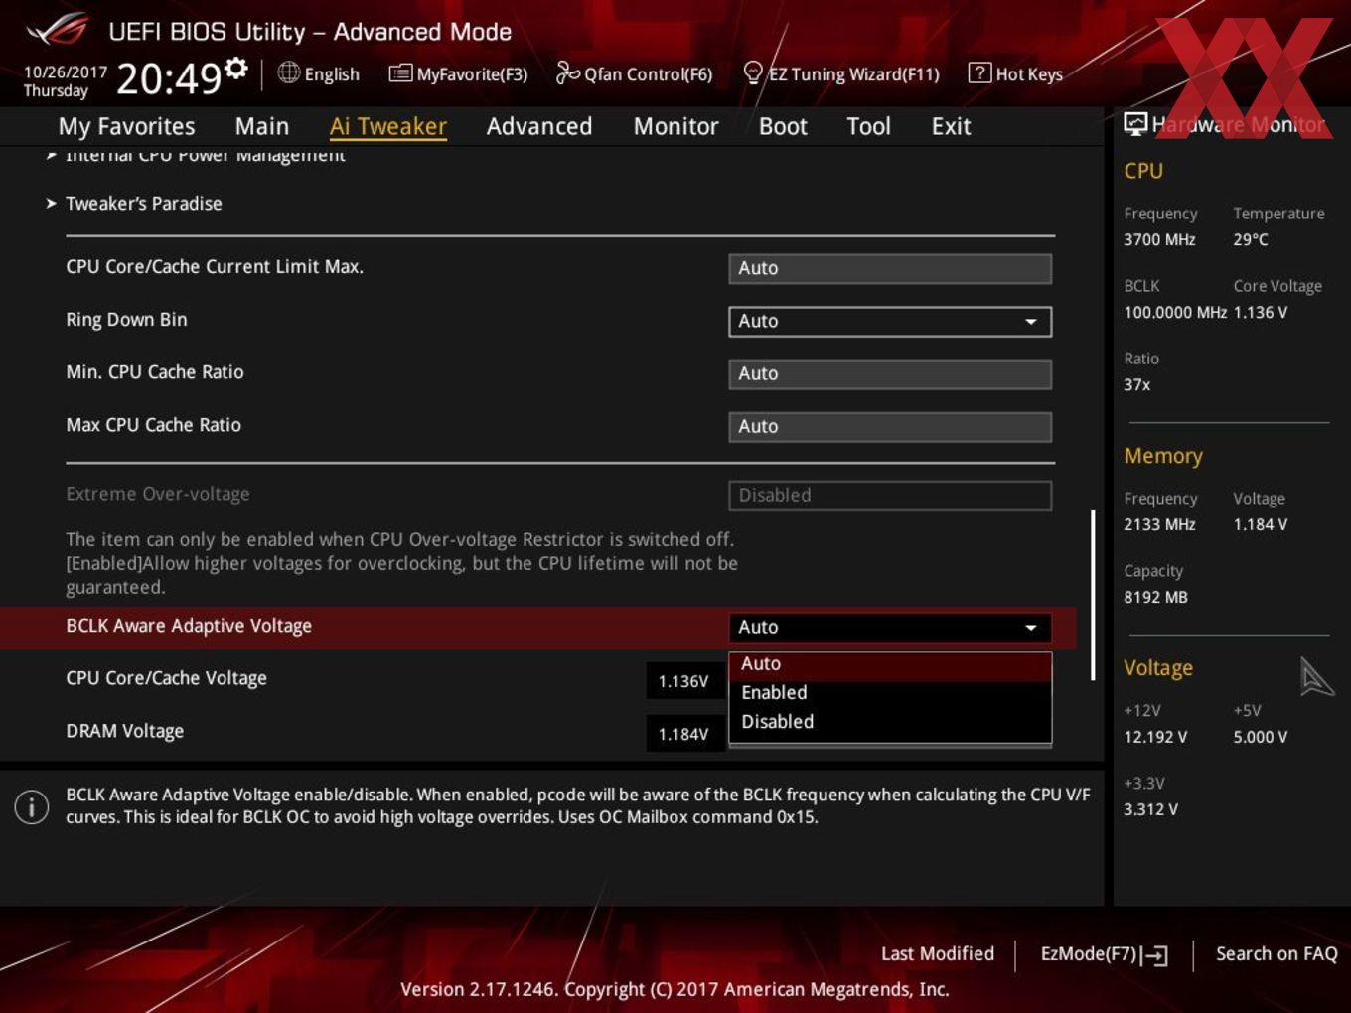This screenshot has height=1013, width=1351.
Task: Choose Auto in the dropdown list
Action: coord(890,664)
